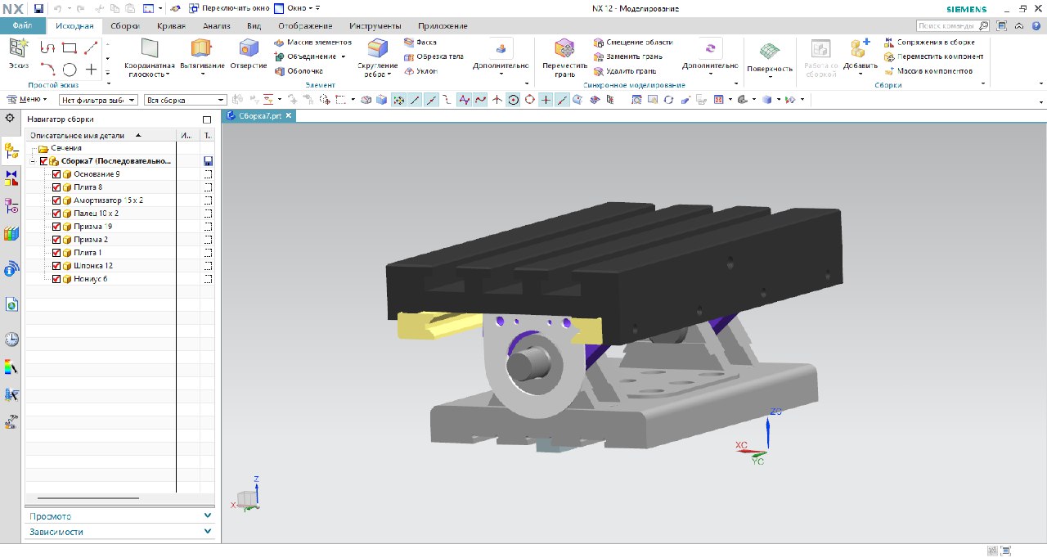Expand the Скругление ребра dropdown
This screenshot has width=1047, height=558.
pyautogui.click(x=389, y=74)
